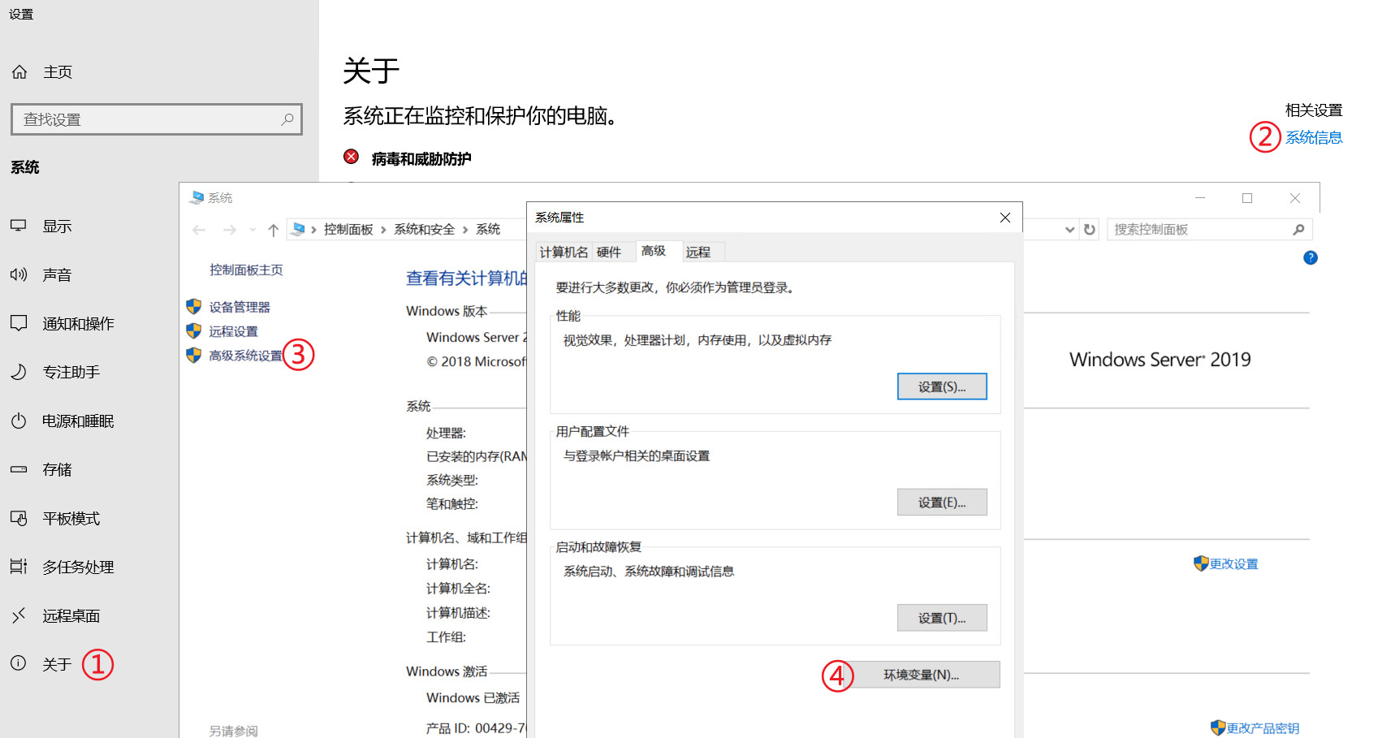Viewport: 1378px width, 738px height.
Task: Open 设备管理器 link
Action: (x=240, y=307)
